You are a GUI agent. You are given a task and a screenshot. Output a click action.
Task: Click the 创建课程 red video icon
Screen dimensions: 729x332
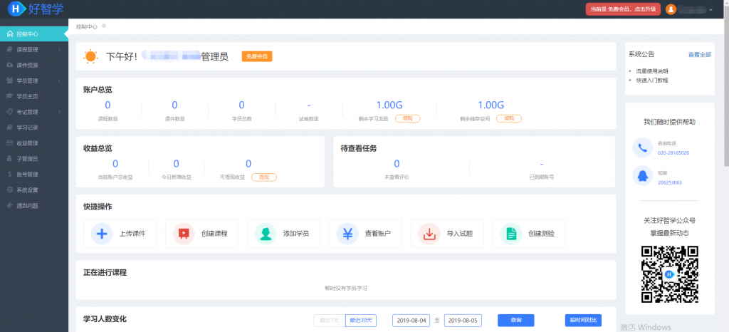184,234
